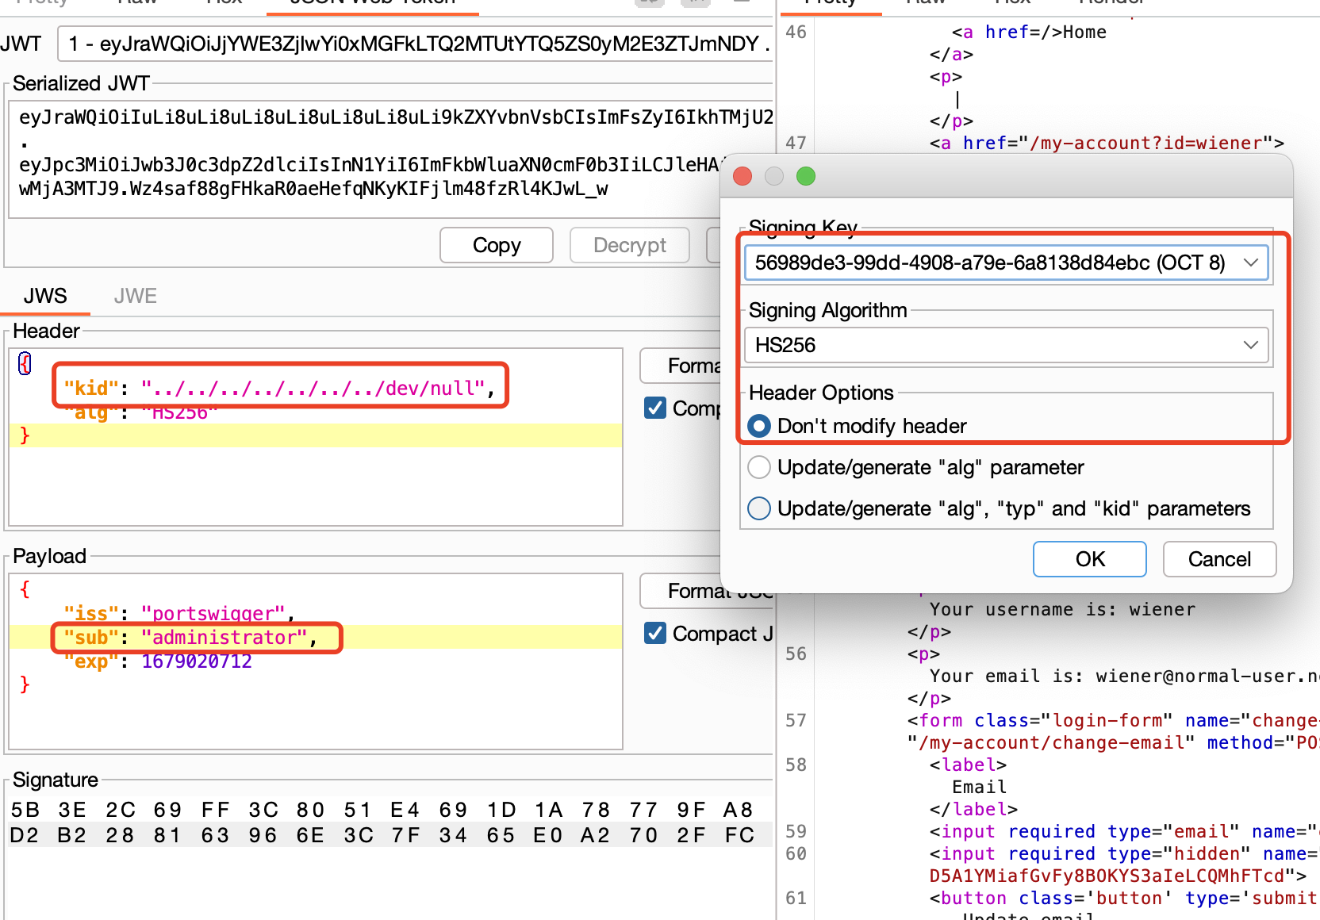Viewport: 1320px width, 920px height.
Task: Open the Signing Key dropdown
Action: (1006, 263)
